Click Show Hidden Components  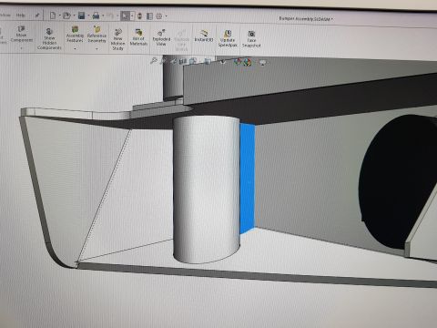(49, 38)
